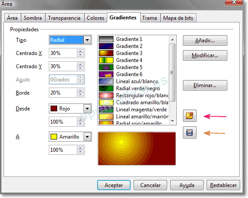Image resolution: width=248 pixels, height=198 pixels.
Task: Switch to the Sombra tab
Action: (x=33, y=18)
